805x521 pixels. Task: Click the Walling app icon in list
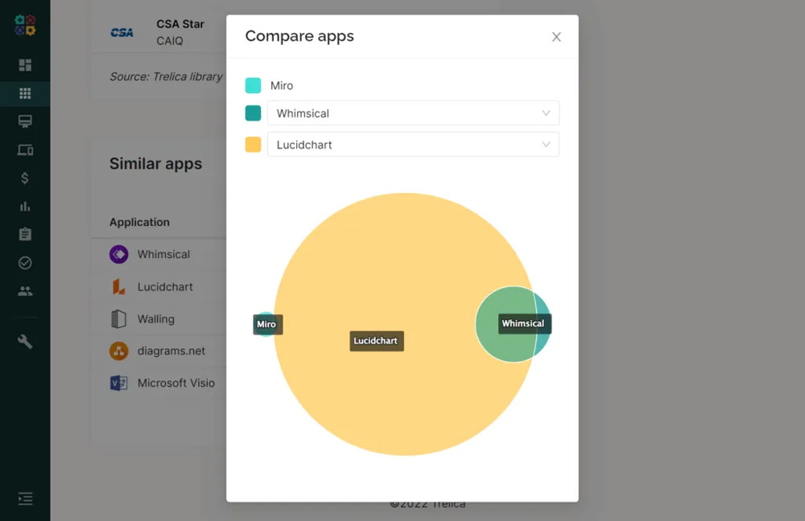(118, 319)
